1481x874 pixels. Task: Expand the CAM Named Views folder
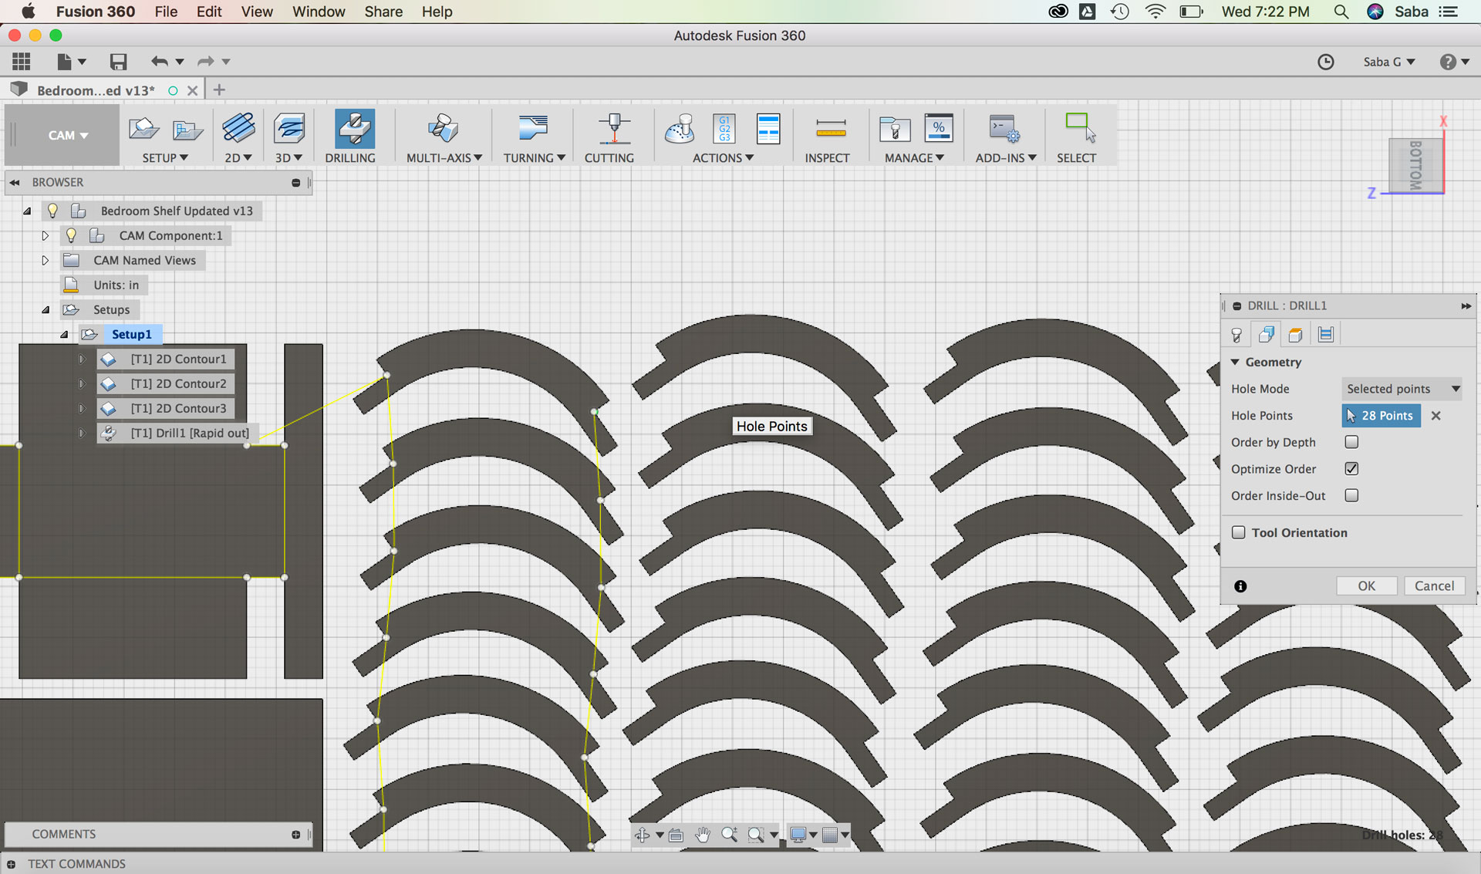(45, 260)
